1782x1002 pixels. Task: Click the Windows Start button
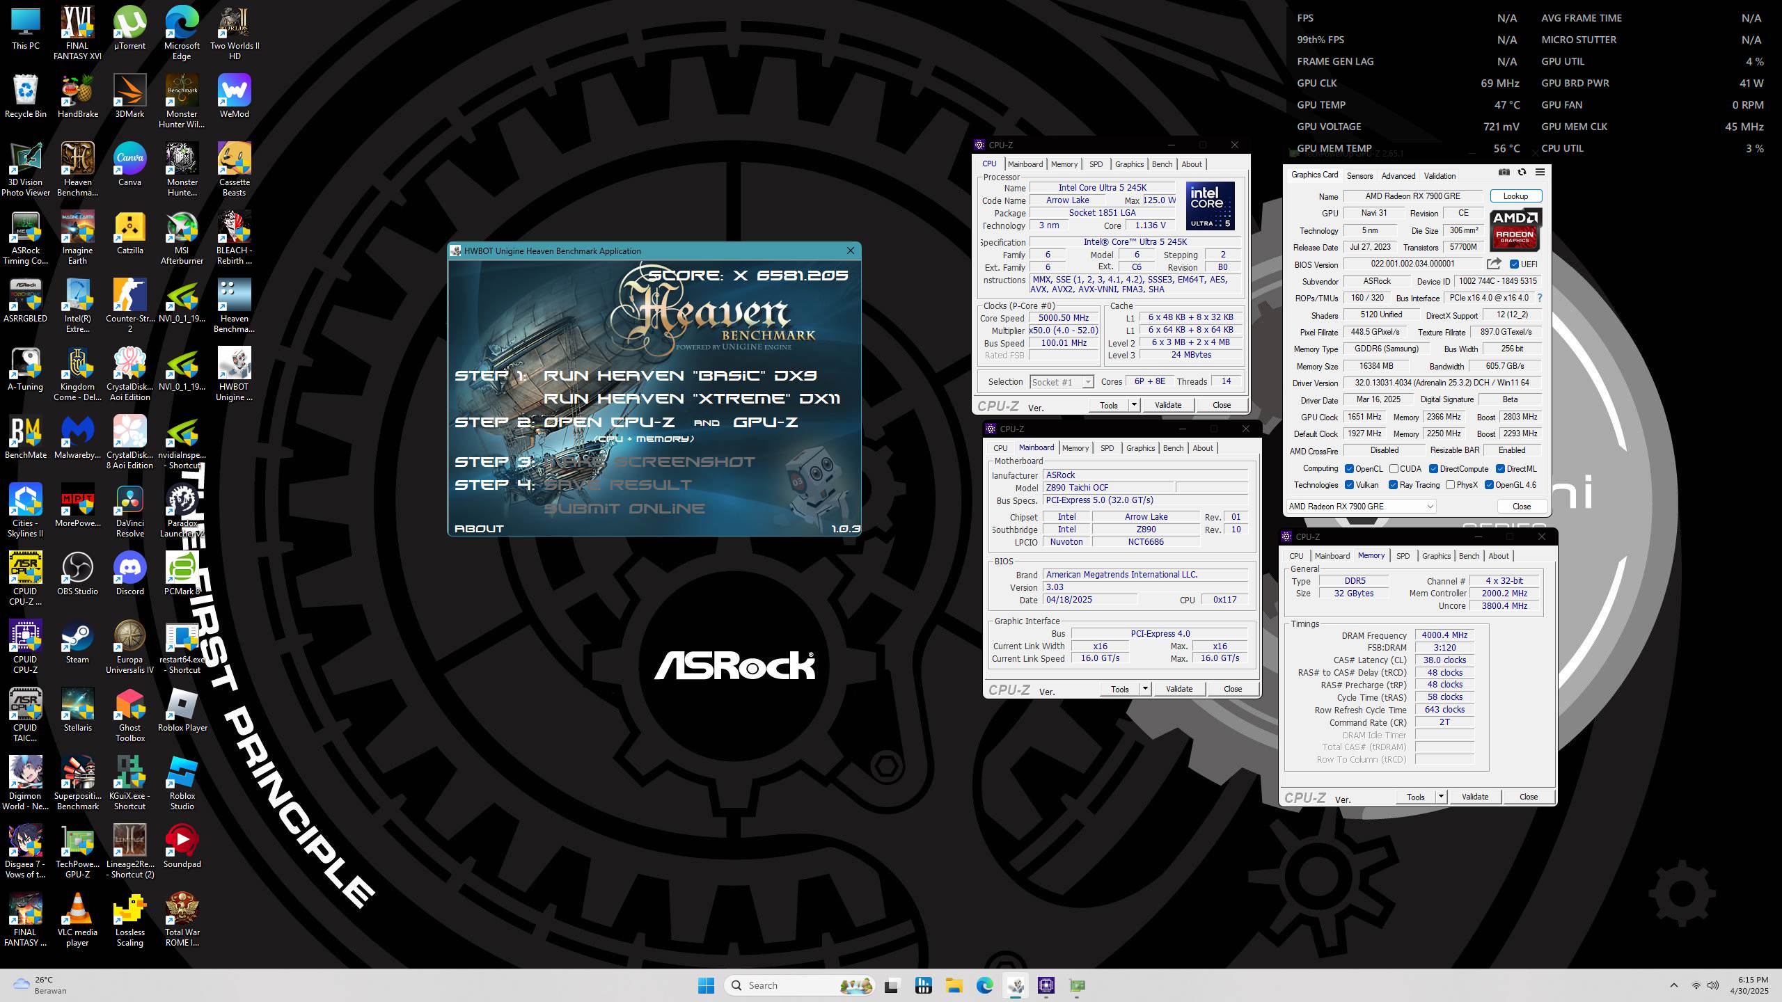click(706, 985)
